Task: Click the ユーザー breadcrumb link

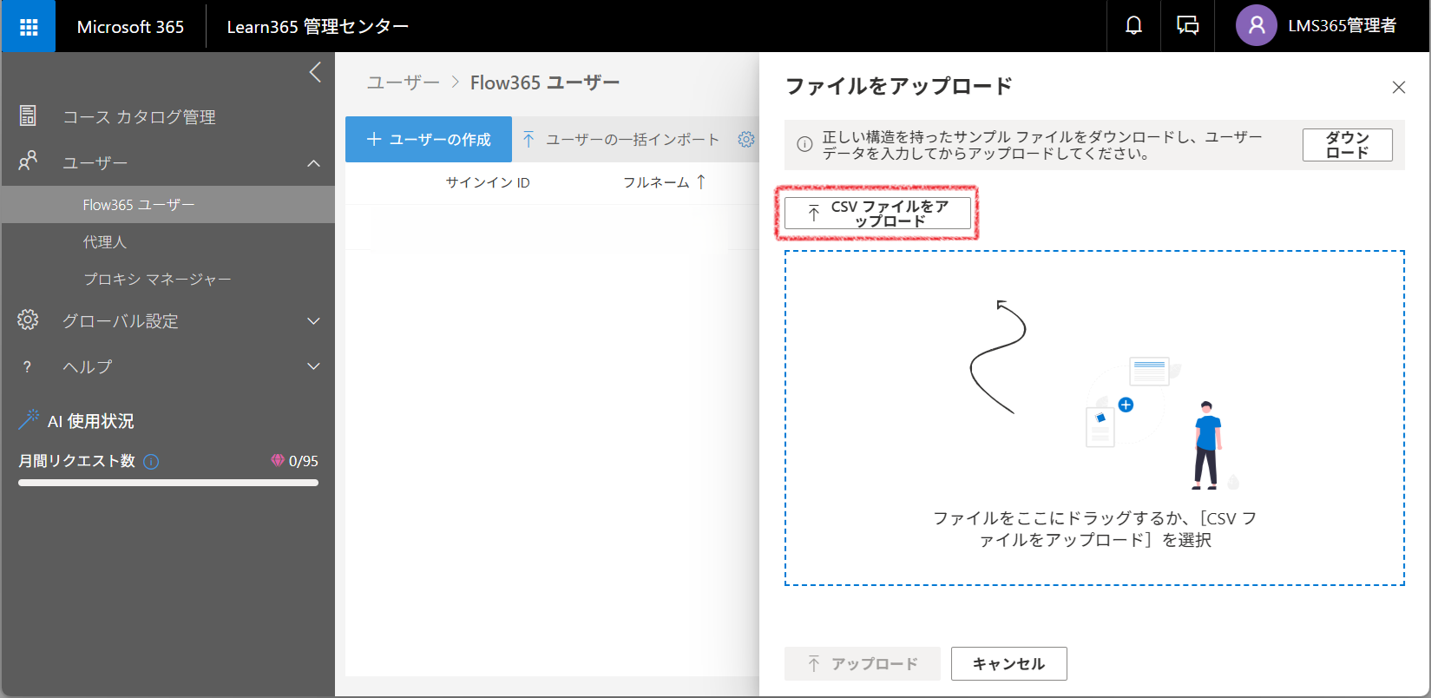Action: [404, 82]
